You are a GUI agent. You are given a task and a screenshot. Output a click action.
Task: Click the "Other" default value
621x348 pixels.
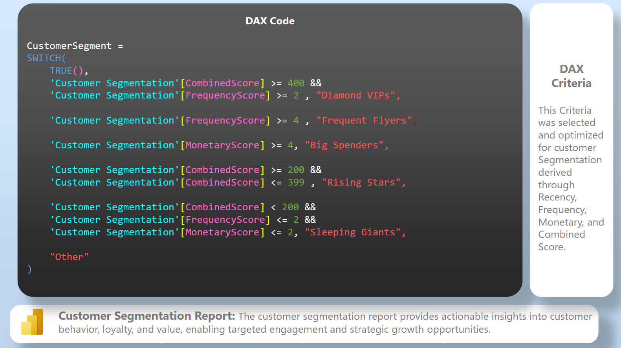(69, 257)
